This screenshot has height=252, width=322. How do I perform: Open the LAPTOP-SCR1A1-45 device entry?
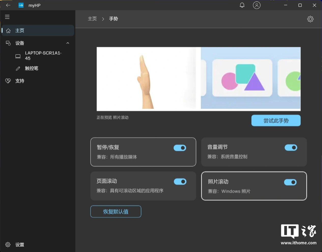click(43, 56)
